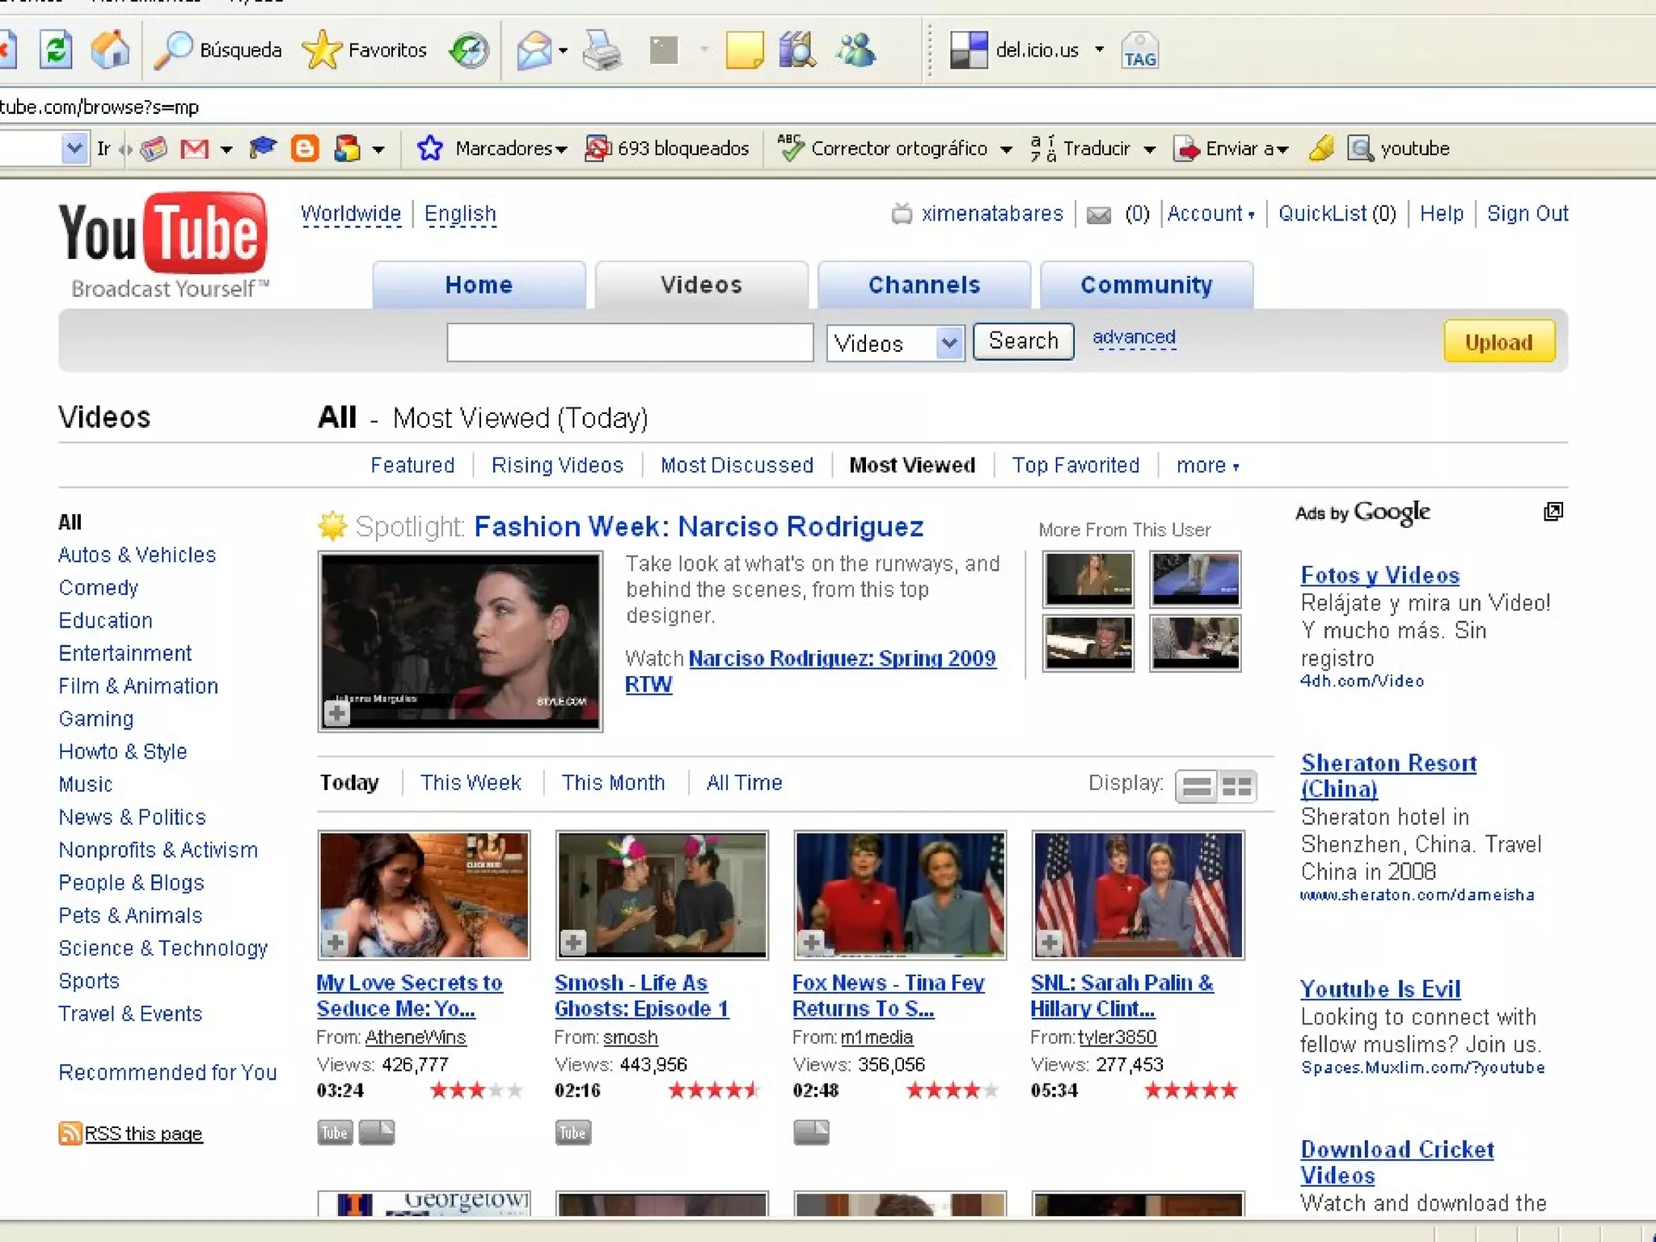Image resolution: width=1656 pixels, height=1242 pixels.
Task: Open the Gmail icon in Google toolbar
Action: pyautogui.click(x=194, y=149)
